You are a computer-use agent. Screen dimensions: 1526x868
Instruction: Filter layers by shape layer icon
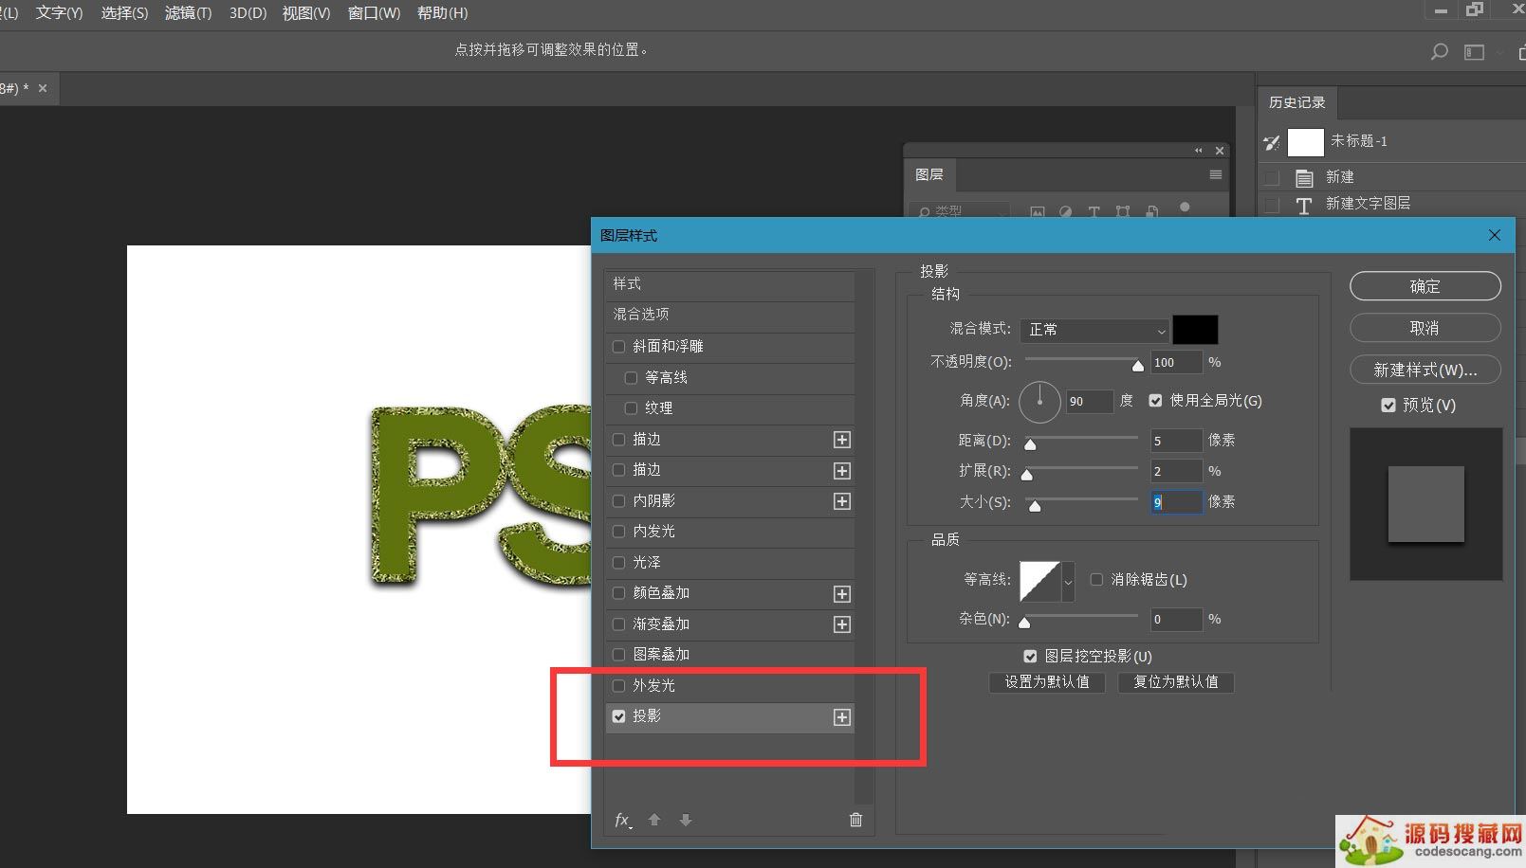(1123, 212)
